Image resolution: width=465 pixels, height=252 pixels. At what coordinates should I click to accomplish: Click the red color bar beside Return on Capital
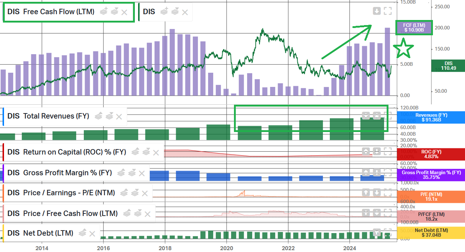point(3,152)
